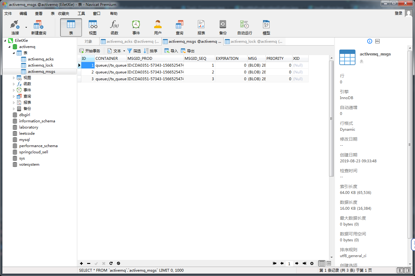415x276 pixels.
Task: Open the Automation toolbar button
Action: (245, 28)
